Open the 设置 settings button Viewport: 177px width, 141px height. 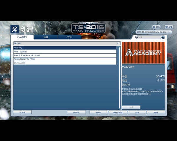point(169,27)
